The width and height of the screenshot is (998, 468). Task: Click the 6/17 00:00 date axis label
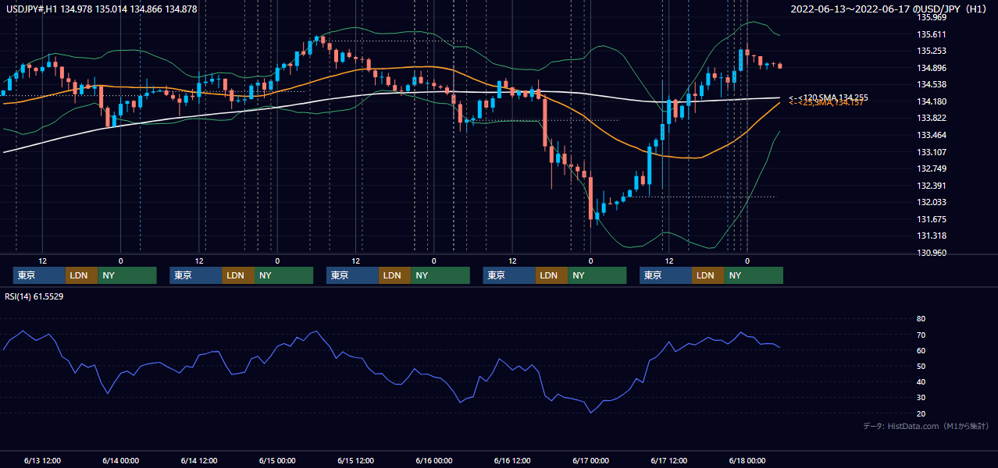coord(590,460)
